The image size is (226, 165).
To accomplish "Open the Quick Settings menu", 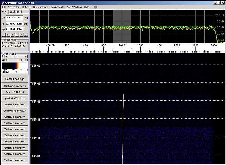I will click(40, 7).
